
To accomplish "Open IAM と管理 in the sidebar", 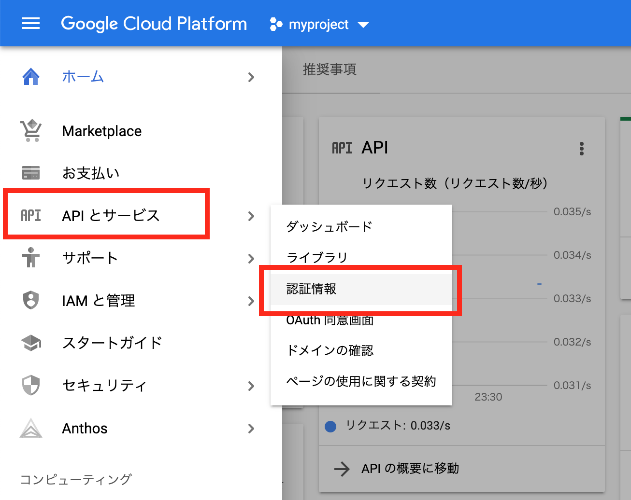I will pyautogui.click(x=99, y=301).
